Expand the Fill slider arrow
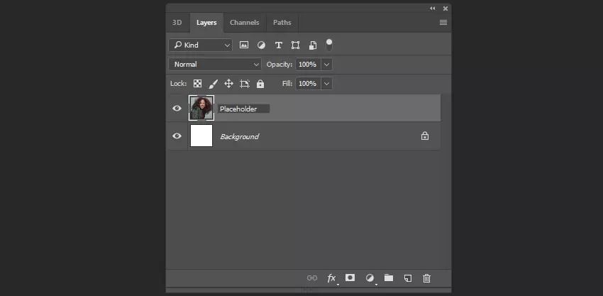Screen dimensions: 603x296 pos(326,84)
